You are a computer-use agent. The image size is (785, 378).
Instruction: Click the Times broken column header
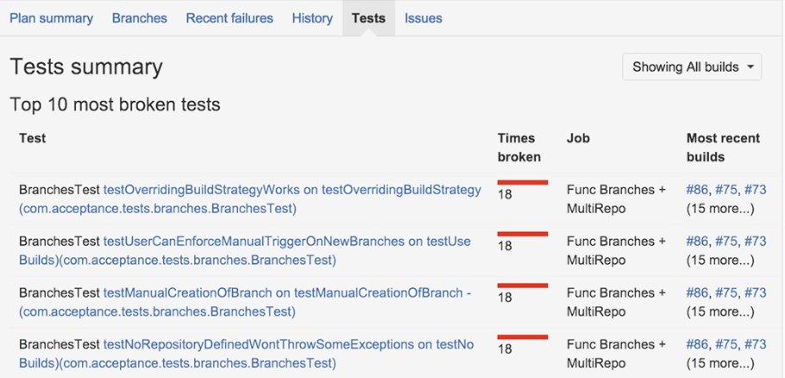[x=518, y=148]
